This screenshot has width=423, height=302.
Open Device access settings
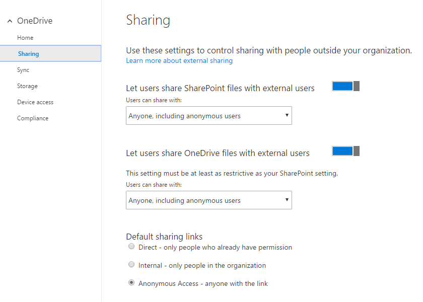tap(35, 102)
